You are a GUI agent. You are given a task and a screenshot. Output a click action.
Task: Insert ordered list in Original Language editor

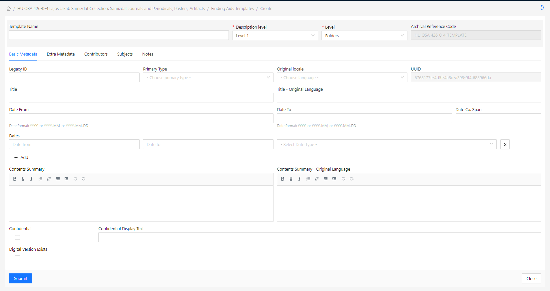coord(308,179)
